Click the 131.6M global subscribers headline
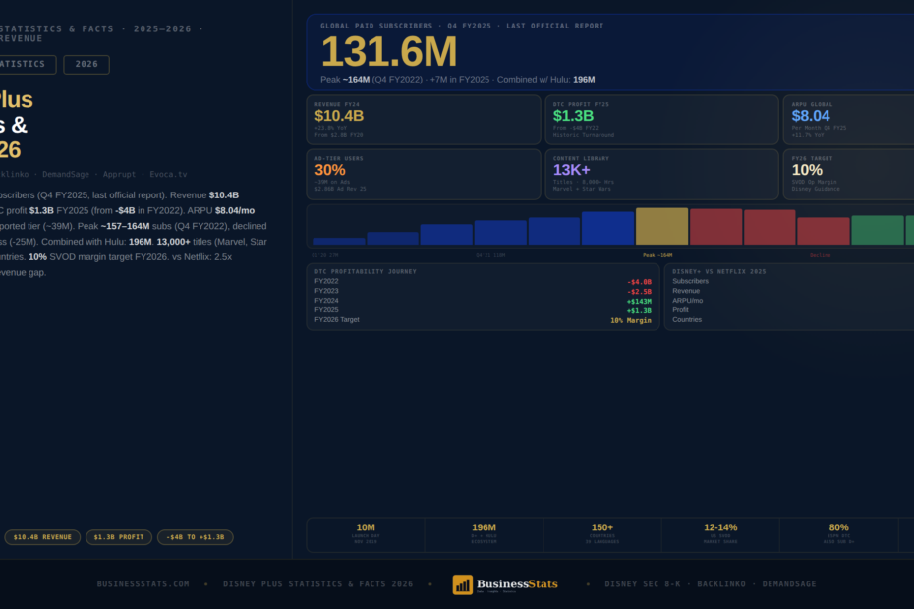 tap(389, 52)
